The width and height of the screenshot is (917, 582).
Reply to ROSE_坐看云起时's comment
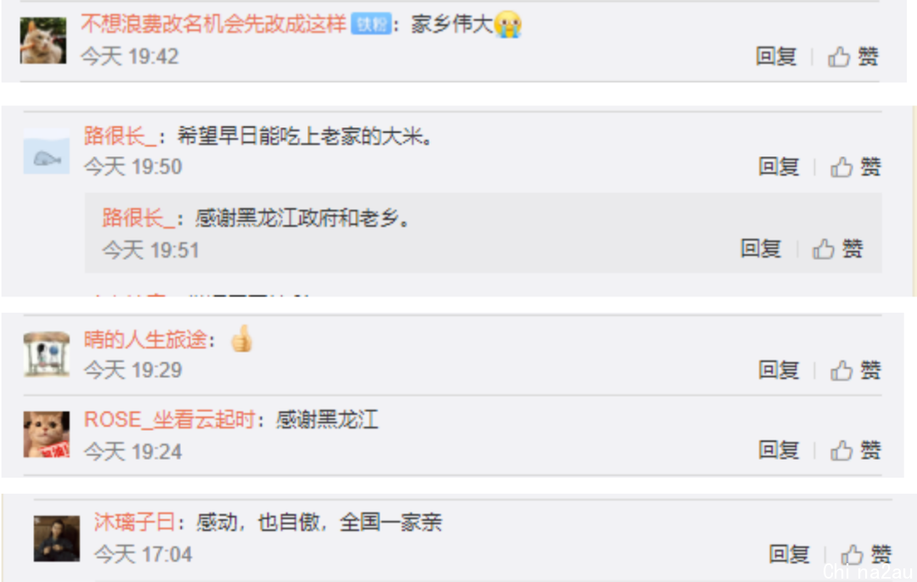[779, 450]
